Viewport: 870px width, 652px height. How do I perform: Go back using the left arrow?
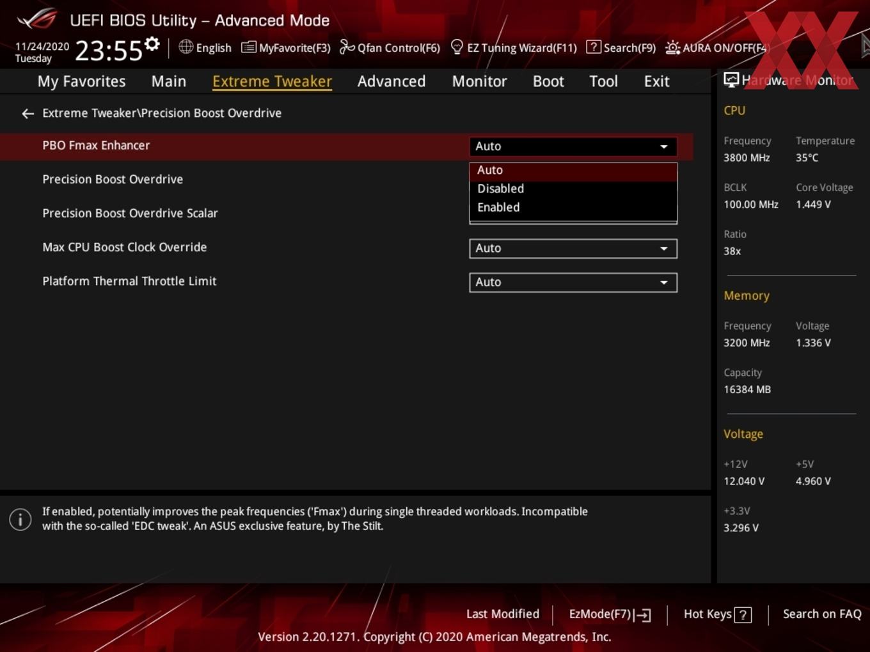pyautogui.click(x=28, y=113)
